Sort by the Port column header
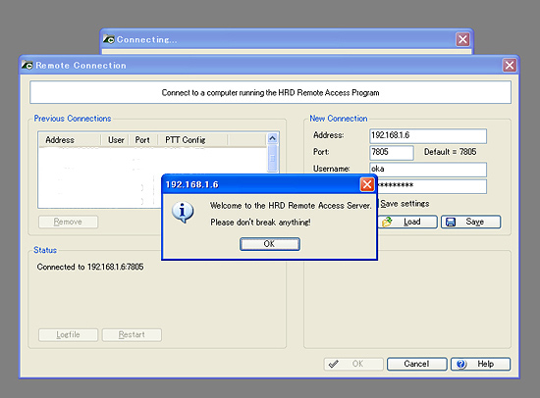Image resolution: width=540 pixels, height=398 pixels. point(143,140)
